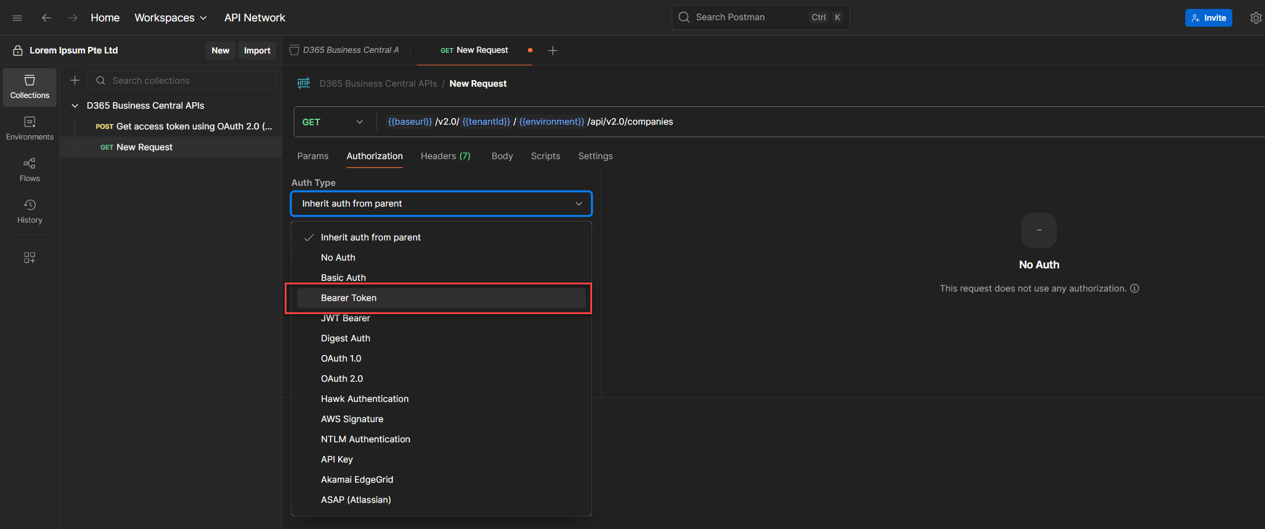Image resolution: width=1265 pixels, height=529 pixels.
Task: Click the Collections sidebar icon
Action: pos(30,87)
